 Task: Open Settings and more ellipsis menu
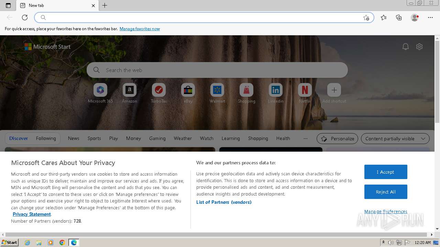(x=430, y=17)
